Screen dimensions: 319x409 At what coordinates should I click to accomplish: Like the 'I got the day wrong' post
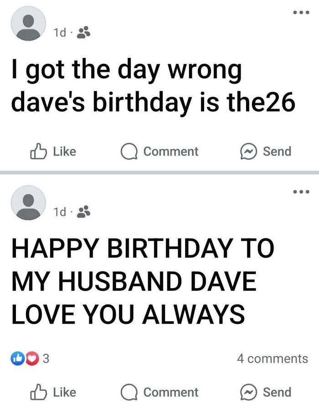53,151
